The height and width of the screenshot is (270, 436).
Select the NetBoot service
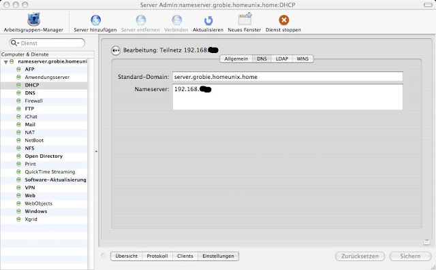click(x=34, y=140)
